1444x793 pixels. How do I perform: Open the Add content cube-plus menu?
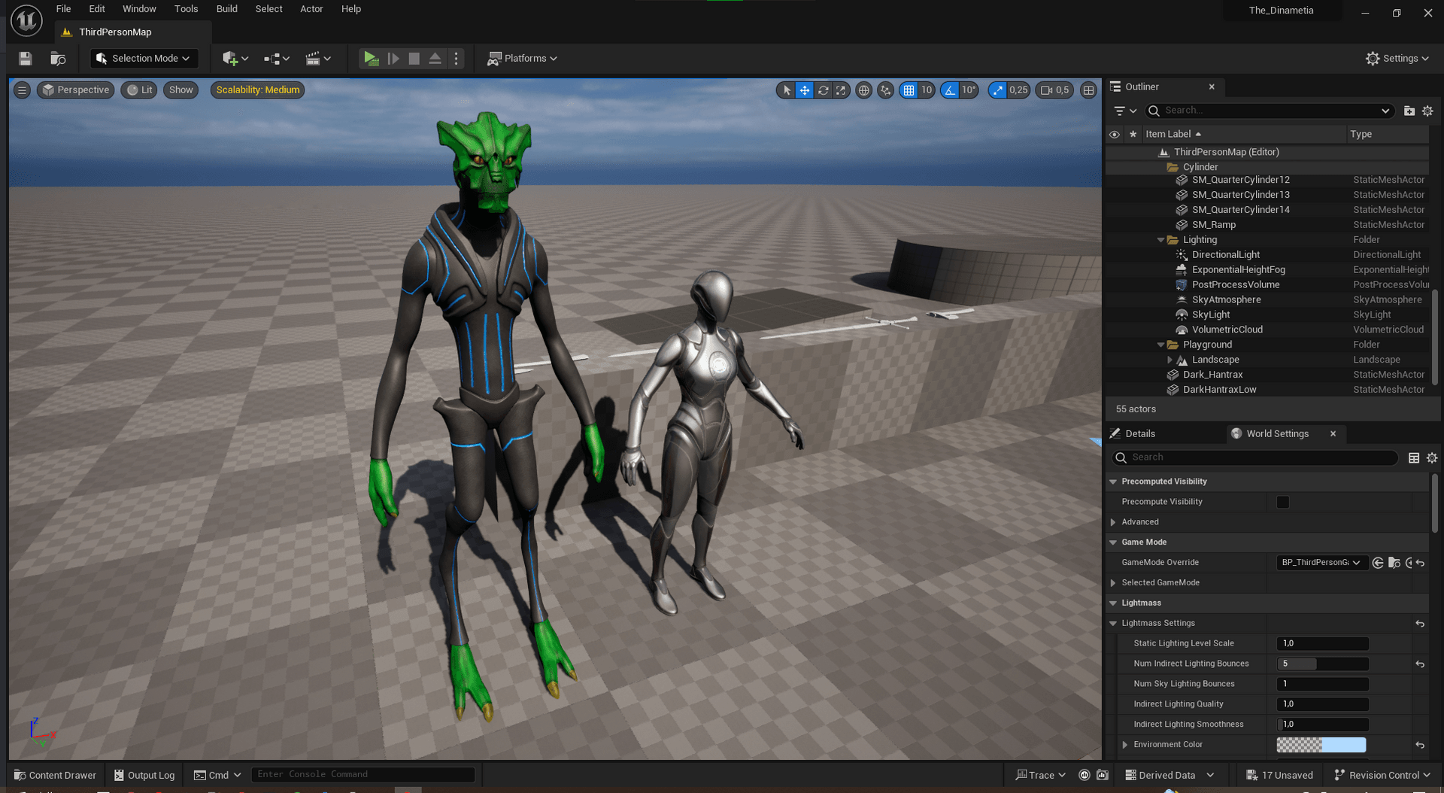[x=235, y=58]
